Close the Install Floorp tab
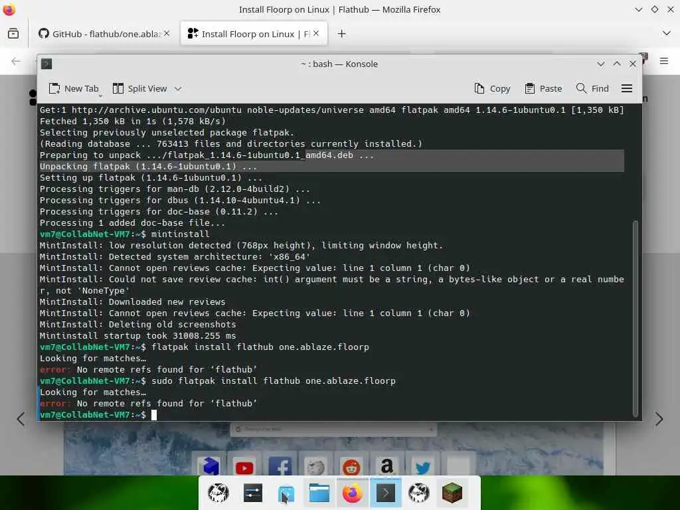 [x=316, y=33]
